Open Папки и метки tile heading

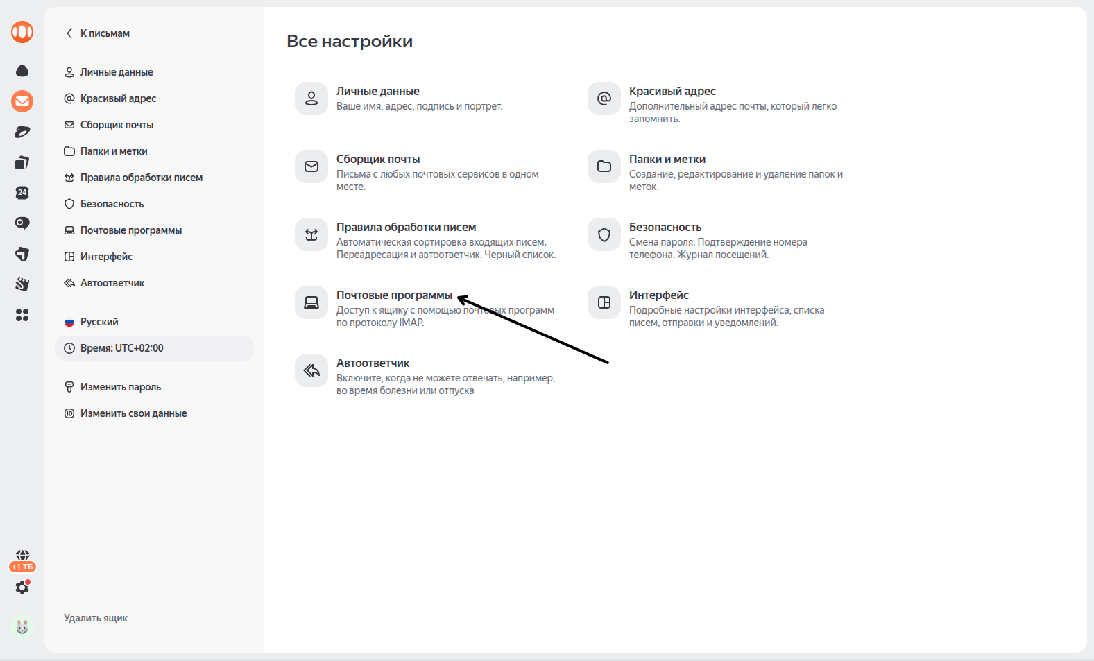tap(667, 159)
